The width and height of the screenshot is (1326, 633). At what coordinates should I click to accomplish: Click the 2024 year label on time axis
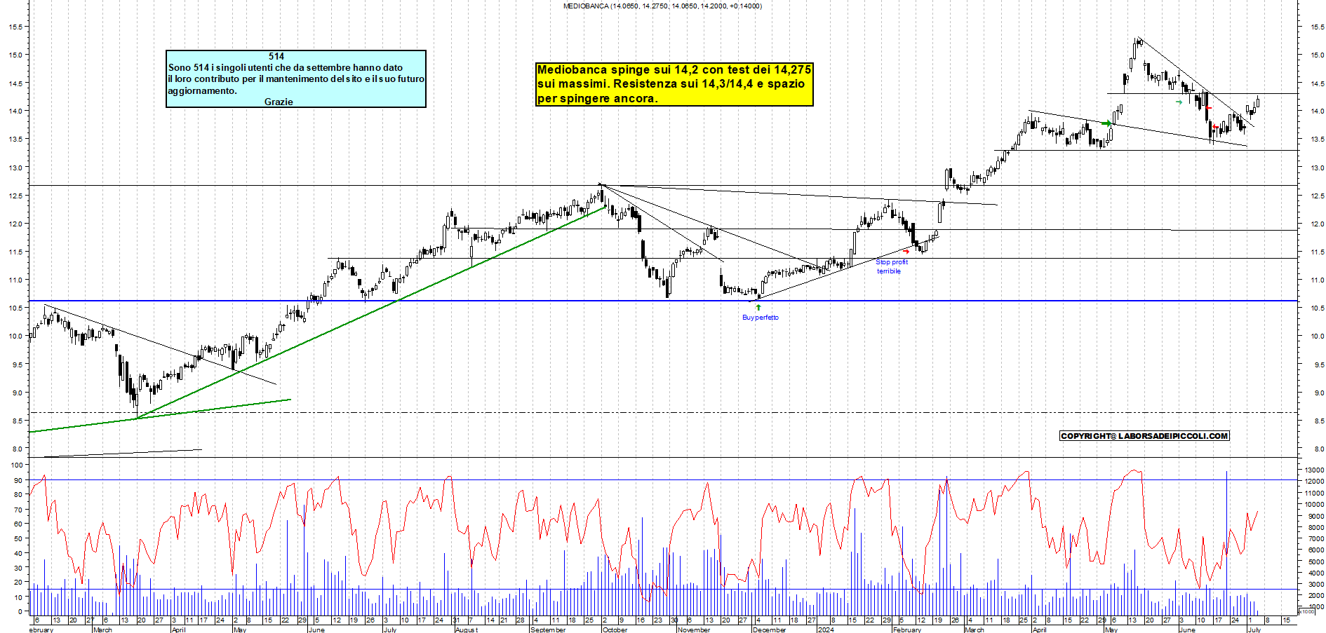pos(826,629)
